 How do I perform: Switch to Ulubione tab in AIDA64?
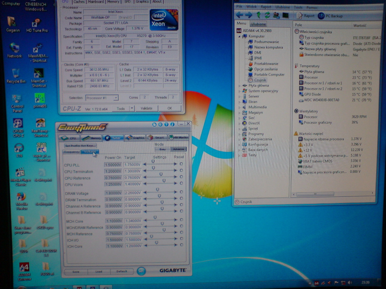(258, 24)
